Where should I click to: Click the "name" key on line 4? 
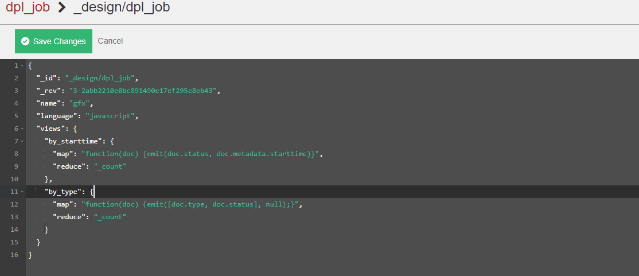tap(49, 103)
